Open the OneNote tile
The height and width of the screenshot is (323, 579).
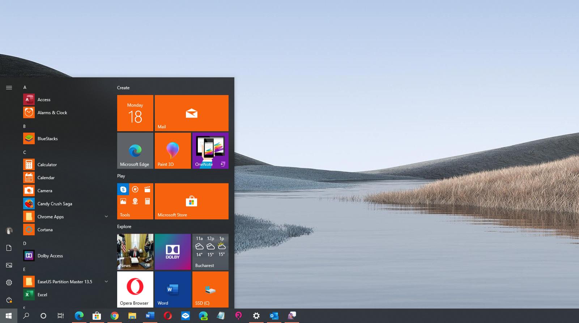pos(210,151)
